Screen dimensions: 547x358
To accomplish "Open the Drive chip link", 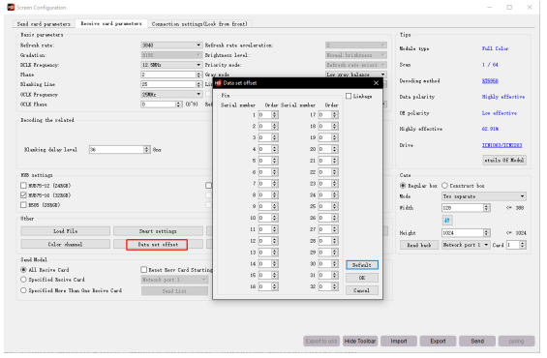I will pos(502,145).
